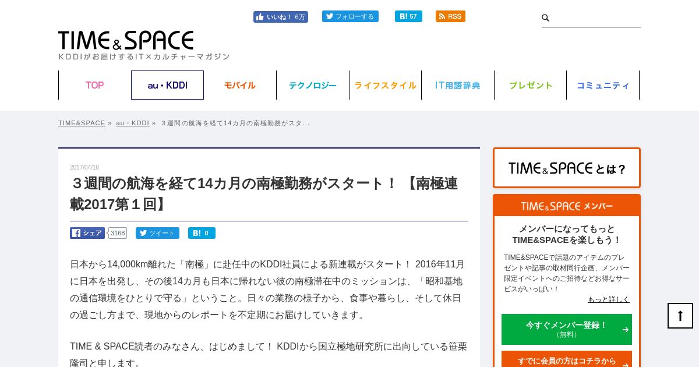Open the TOP navigation tab
This screenshot has height=367, width=699.
pyautogui.click(x=94, y=85)
